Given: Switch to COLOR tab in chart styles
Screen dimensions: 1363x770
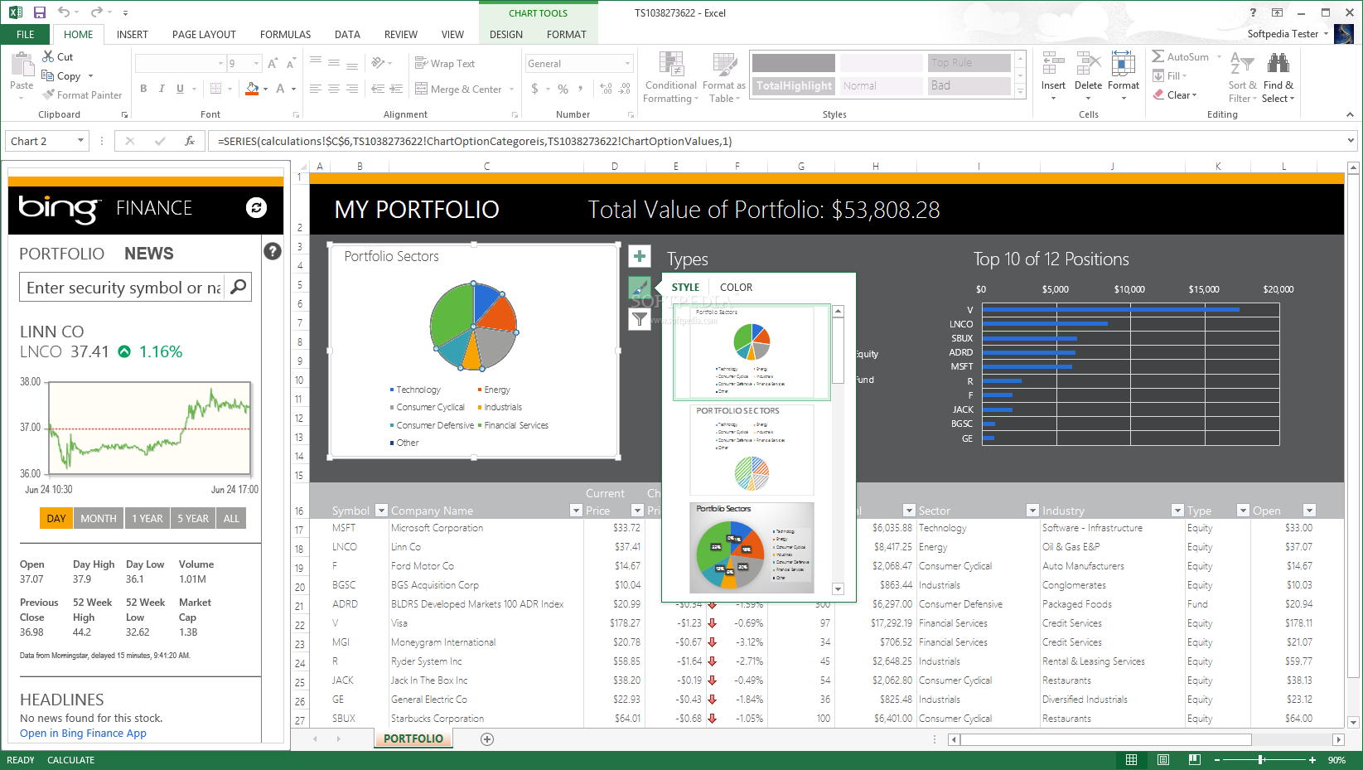Looking at the screenshot, I should coord(736,288).
